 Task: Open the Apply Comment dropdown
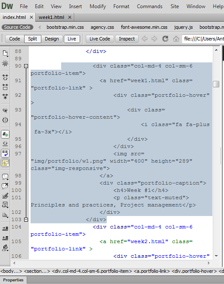coord(5,177)
